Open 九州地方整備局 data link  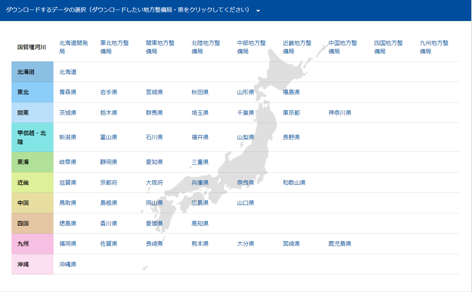434,47
